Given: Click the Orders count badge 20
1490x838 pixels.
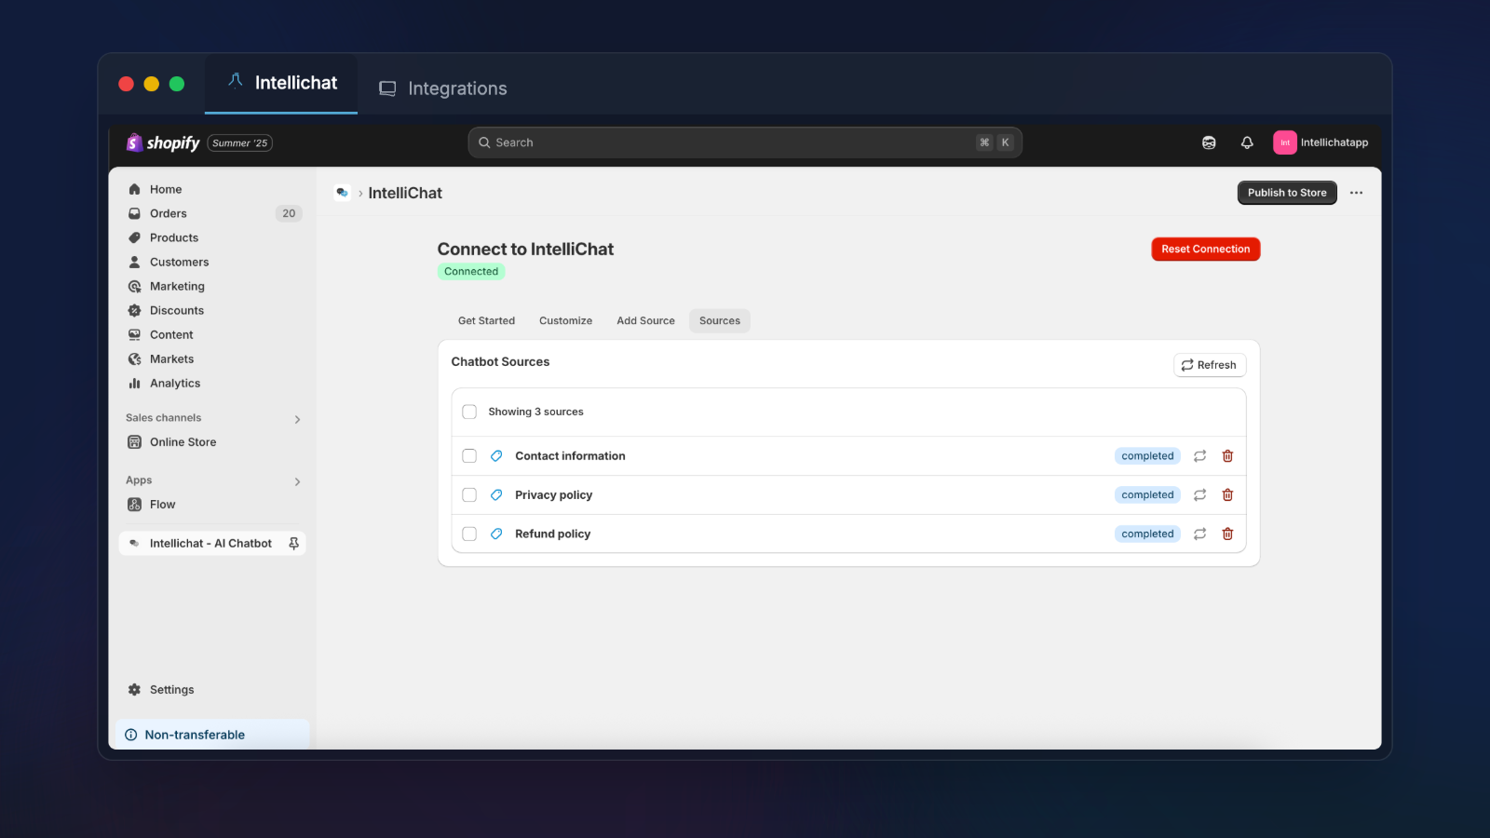Looking at the screenshot, I should point(289,213).
